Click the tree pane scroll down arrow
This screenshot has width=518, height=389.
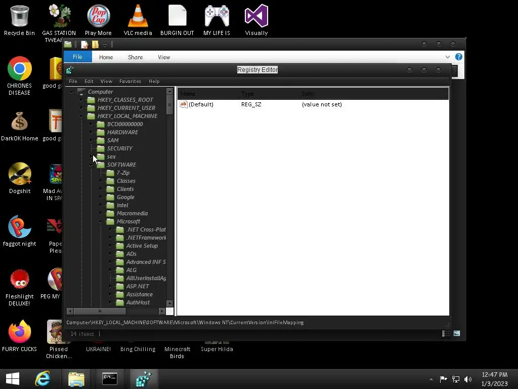(169, 303)
